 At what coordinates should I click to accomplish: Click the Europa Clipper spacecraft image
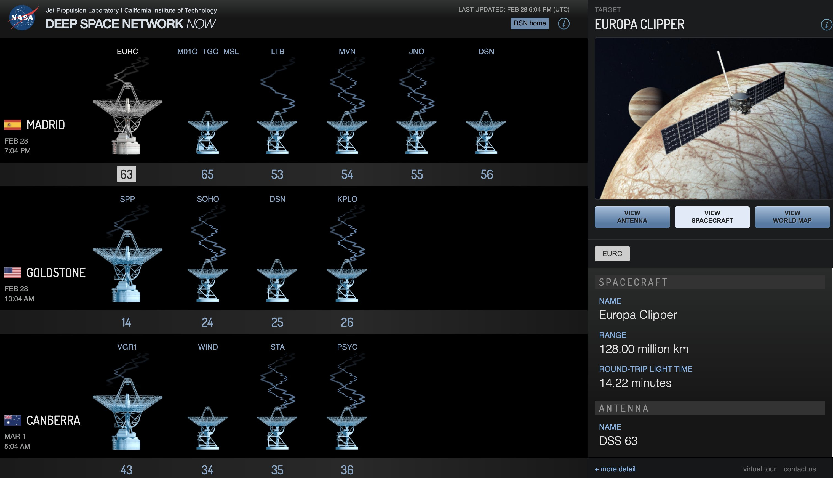[x=713, y=118]
